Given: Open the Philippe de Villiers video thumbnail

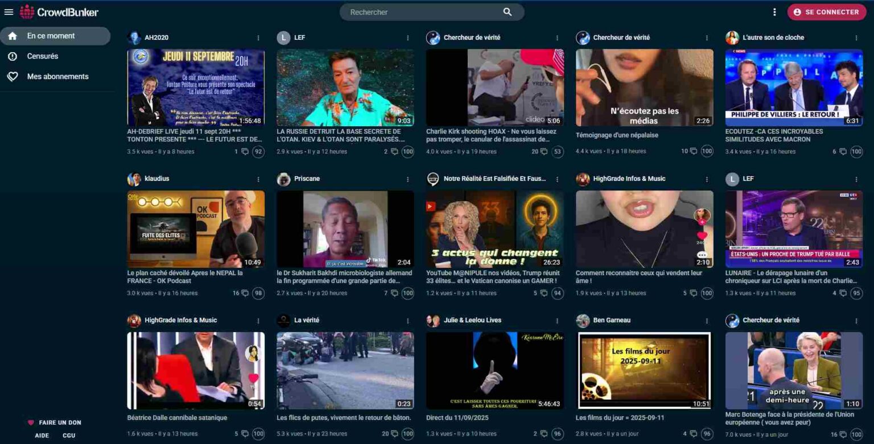Looking at the screenshot, I should point(794,86).
